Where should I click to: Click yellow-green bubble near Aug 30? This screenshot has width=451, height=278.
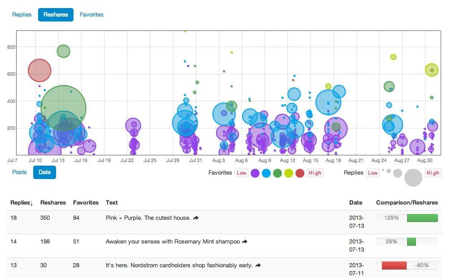tap(432, 70)
